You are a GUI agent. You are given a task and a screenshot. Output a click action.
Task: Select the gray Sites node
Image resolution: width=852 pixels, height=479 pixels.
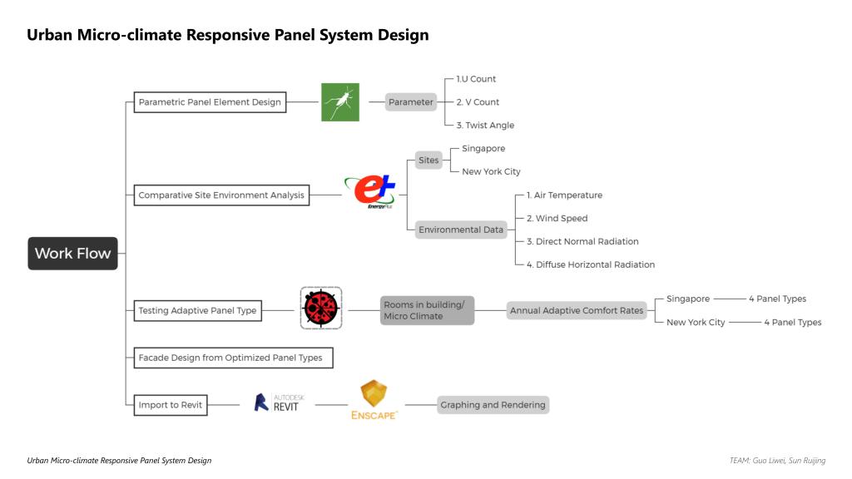(x=428, y=160)
